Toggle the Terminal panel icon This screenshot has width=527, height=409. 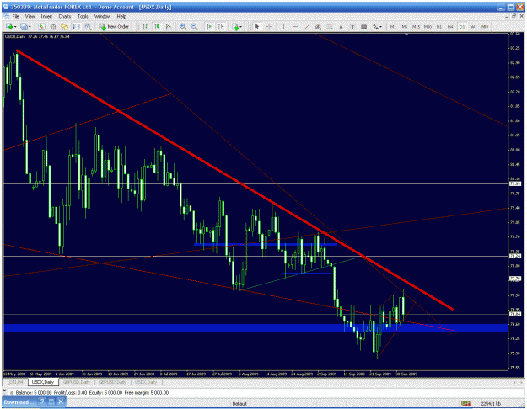pos(76,26)
